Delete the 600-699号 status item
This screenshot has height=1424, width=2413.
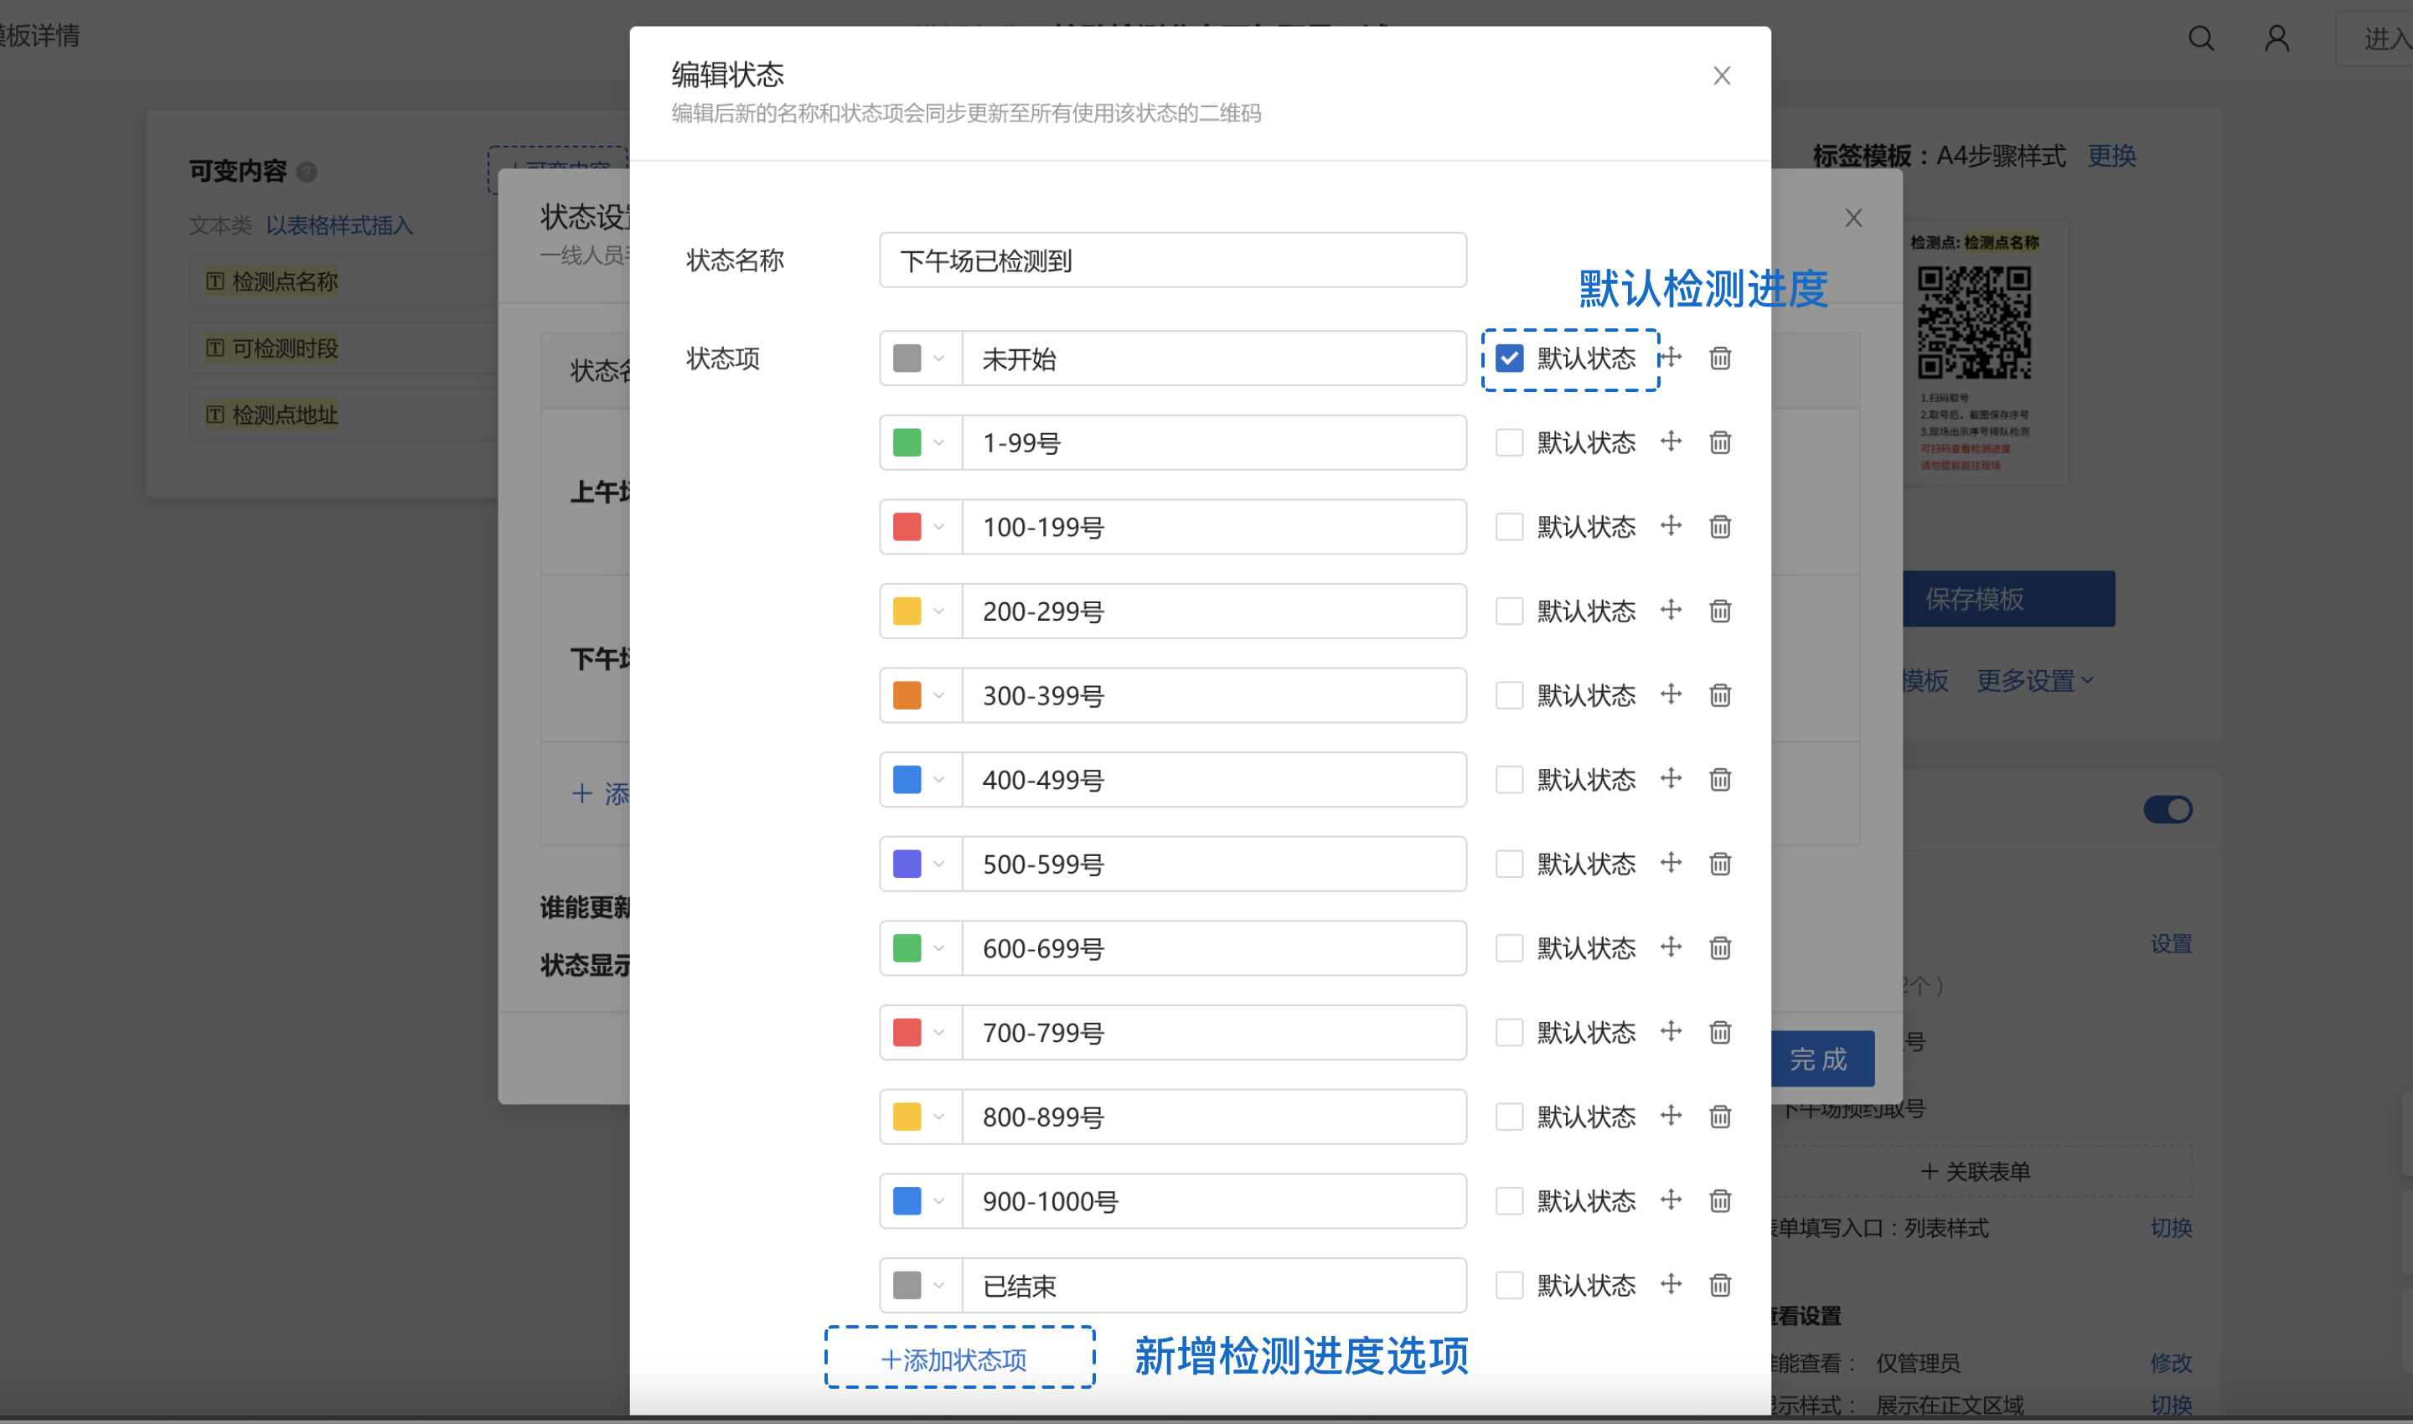[1719, 949]
